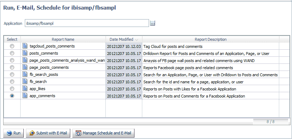The image size is (292, 139).
Task: Click the page_posts_comments report file icon
Action: pos(25,67)
